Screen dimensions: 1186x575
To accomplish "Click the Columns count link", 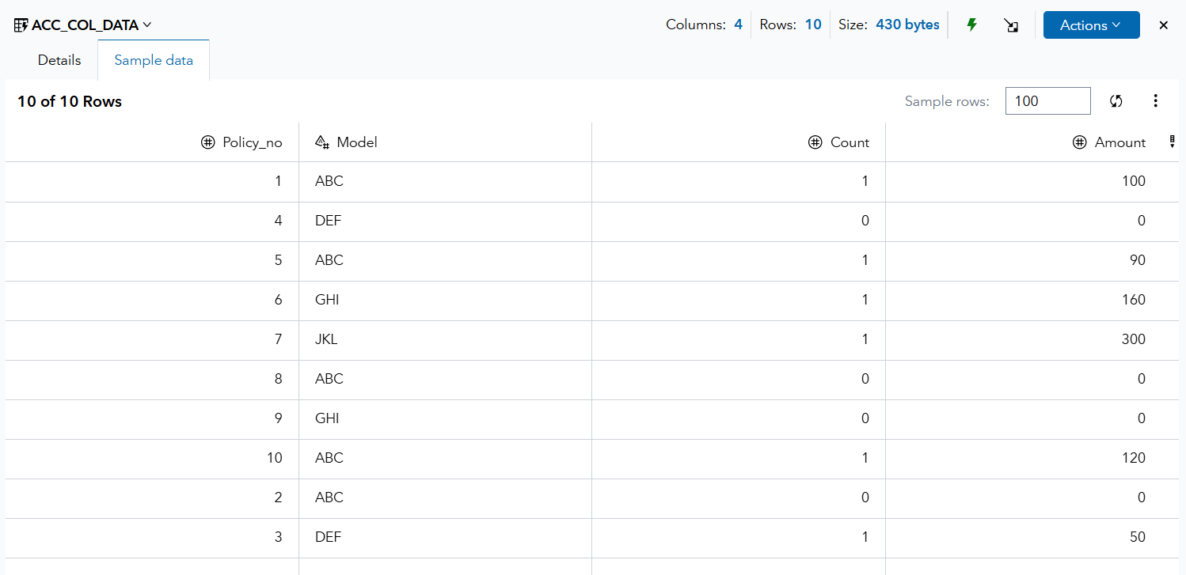I will 738,25.
